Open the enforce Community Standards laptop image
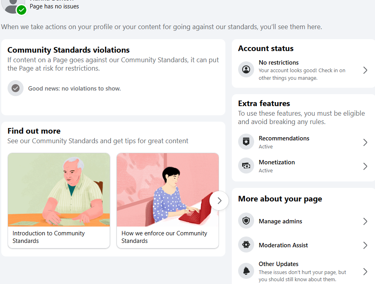Image resolution: width=375 pixels, height=284 pixels. (x=168, y=190)
